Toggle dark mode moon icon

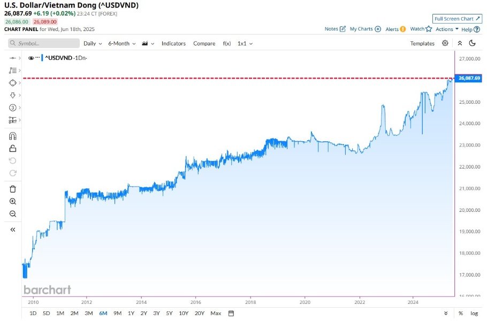click(473, 43)
